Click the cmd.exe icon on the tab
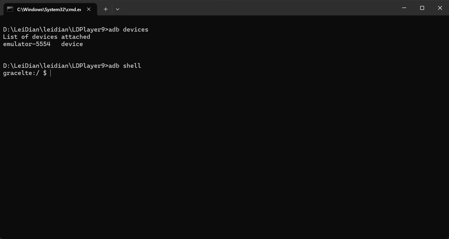The width and height of the screenshot is (449, 239). click(x=10, y=9)
